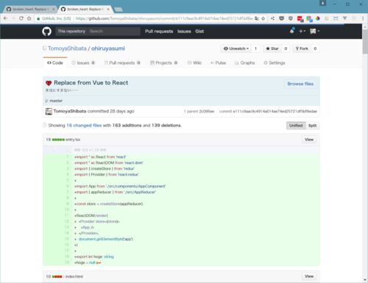The image size is (368, 283).
Task: Fork the repository
Action: pyautogui.click(x=302, y=49)
